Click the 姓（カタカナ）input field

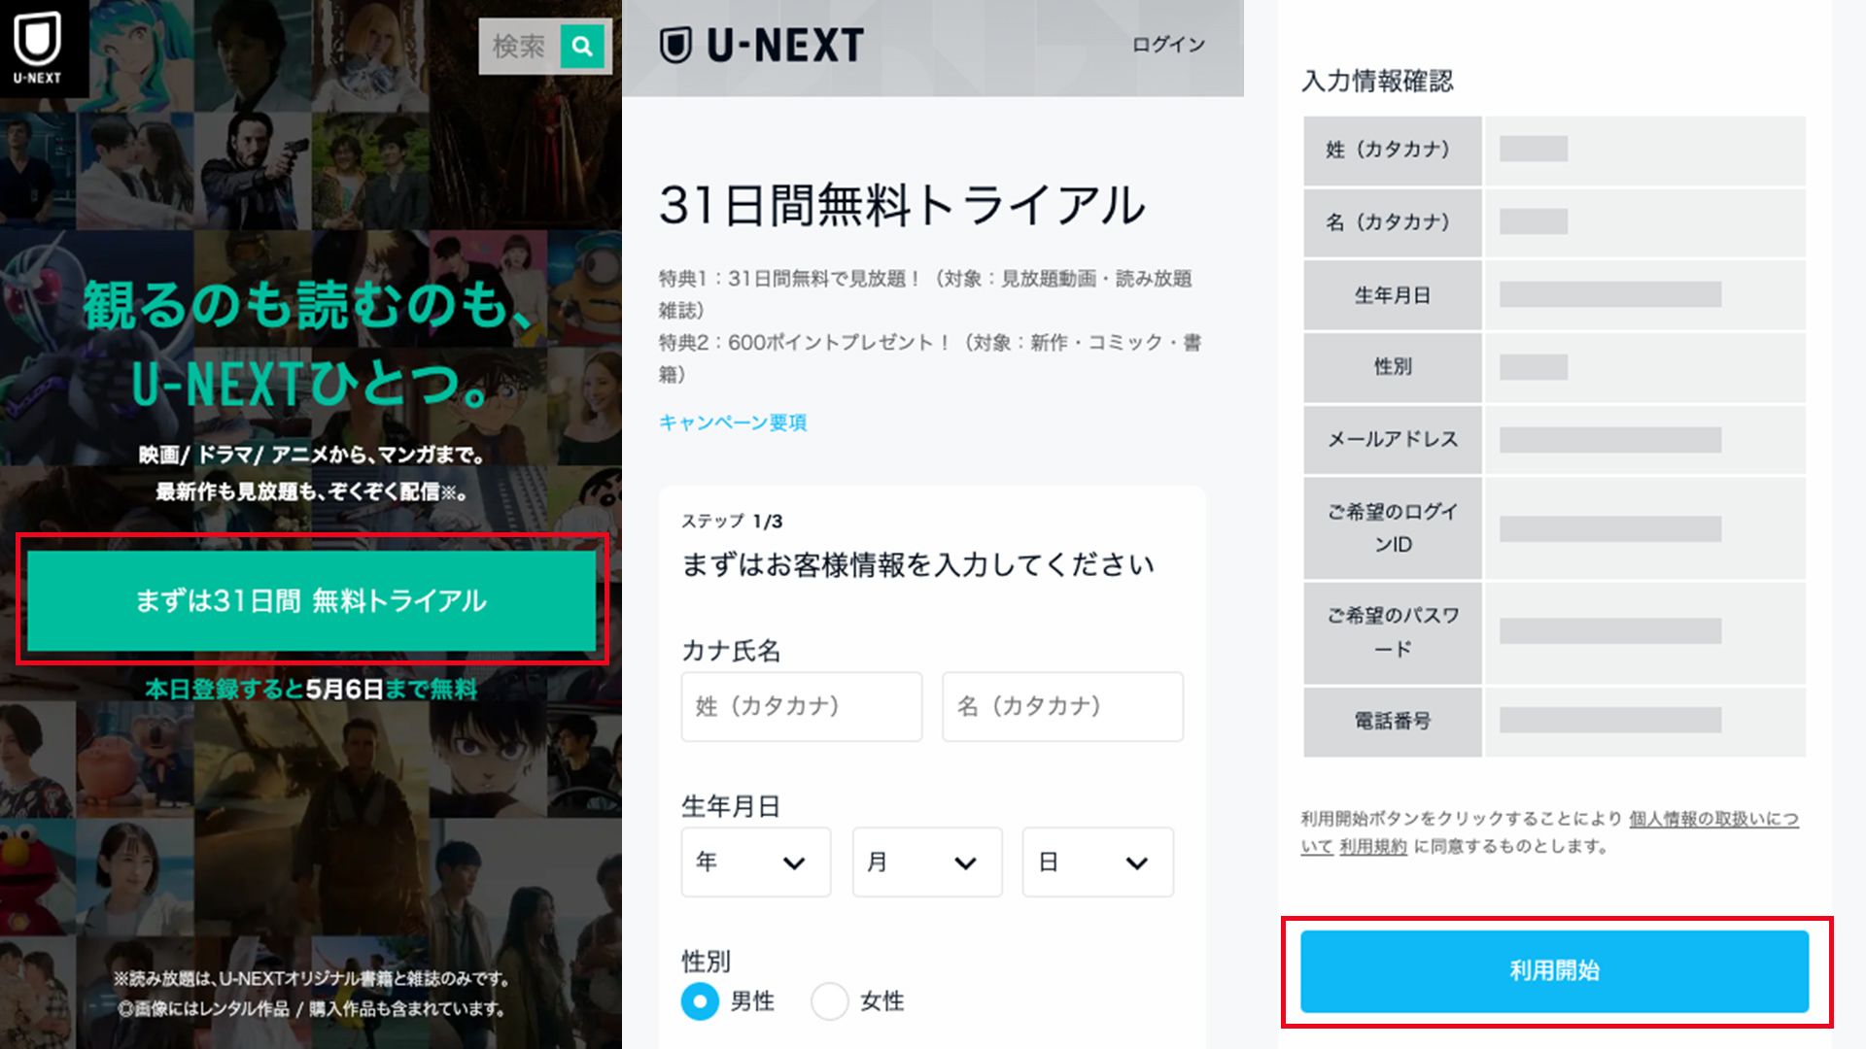801,706
